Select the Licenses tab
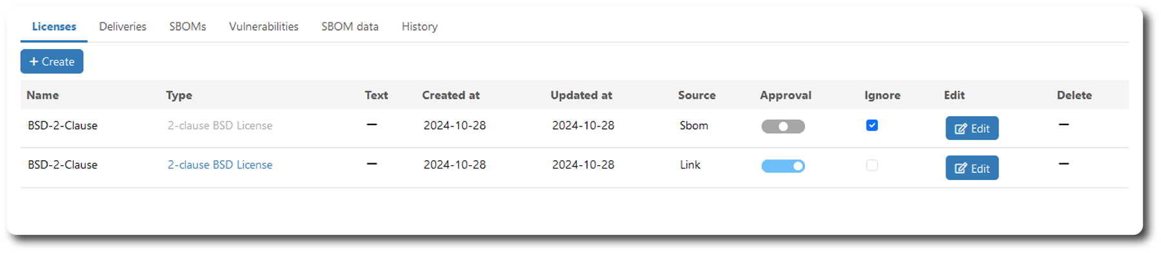The width and height of the screenshot is (1161, 253). click(x=54, y=26)
